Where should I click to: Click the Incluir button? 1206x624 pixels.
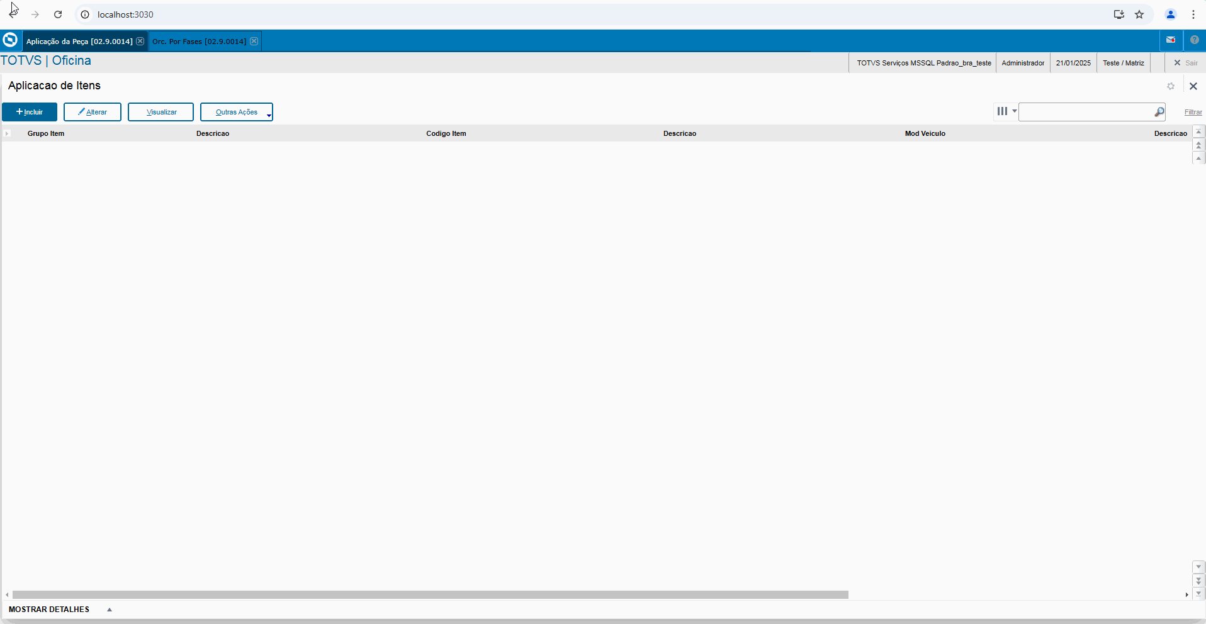30,112
